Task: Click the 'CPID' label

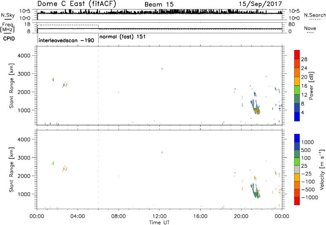Action: pyautogui.click(x=9, y=39)
